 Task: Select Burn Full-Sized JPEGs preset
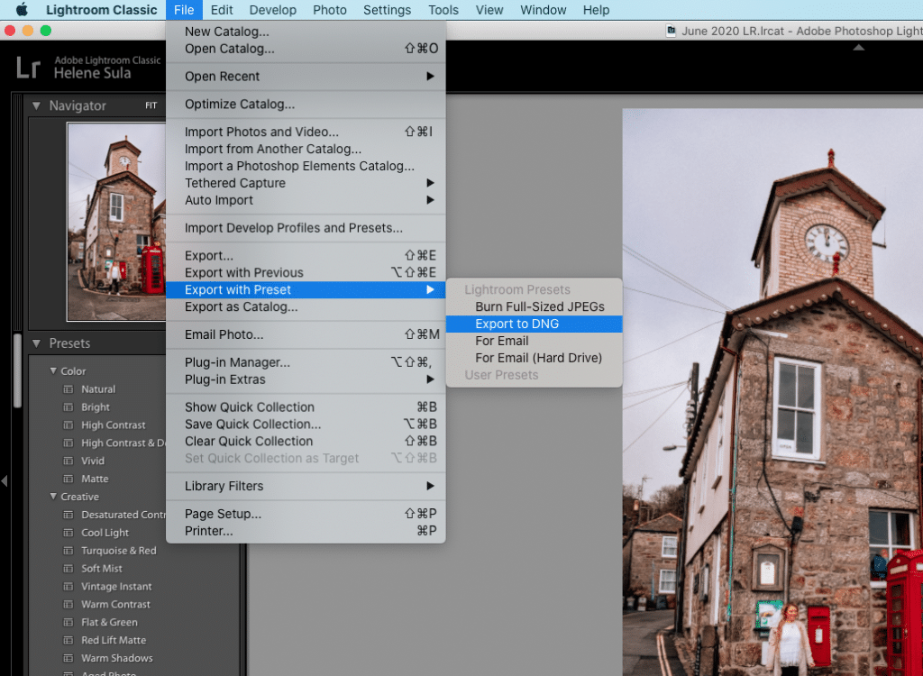[x=534, y=306]
